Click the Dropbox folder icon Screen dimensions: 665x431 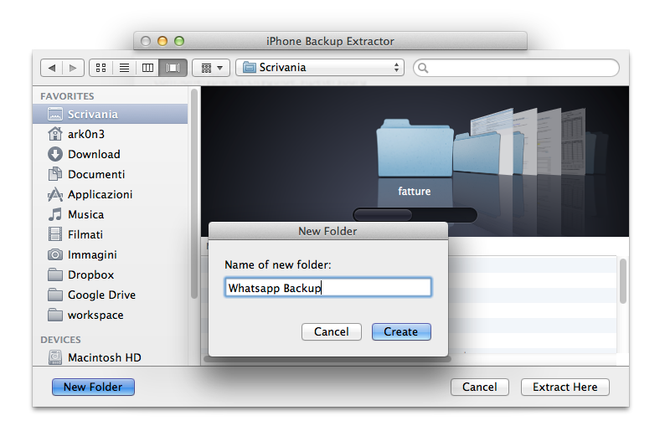point(55,275)
